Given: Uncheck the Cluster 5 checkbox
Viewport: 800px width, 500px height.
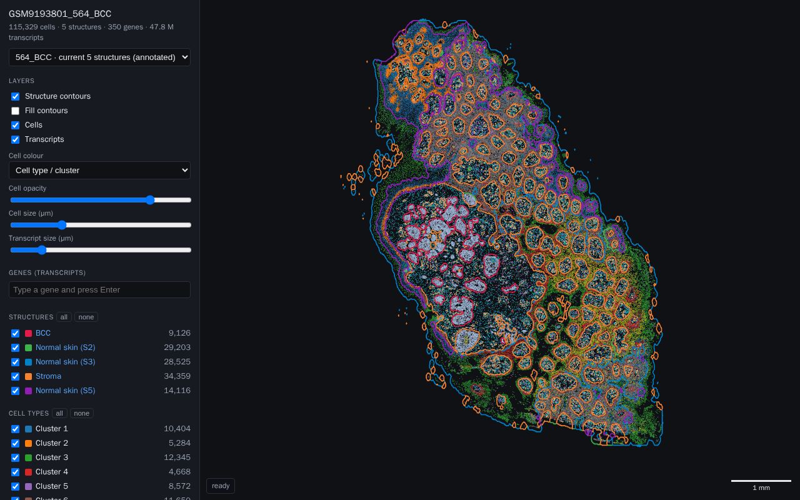Looking at the screenshot, I should (x=16, y=486).
